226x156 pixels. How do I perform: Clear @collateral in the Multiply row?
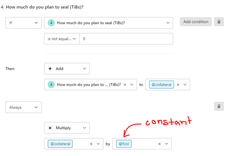pos(91,144)
